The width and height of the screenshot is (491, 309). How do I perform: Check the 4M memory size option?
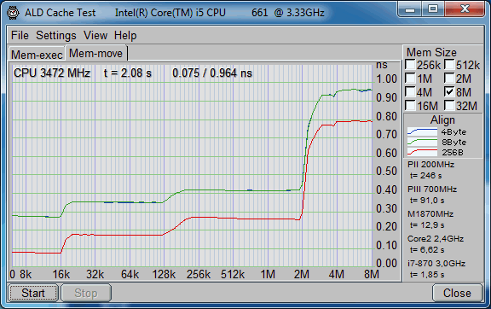410,92
